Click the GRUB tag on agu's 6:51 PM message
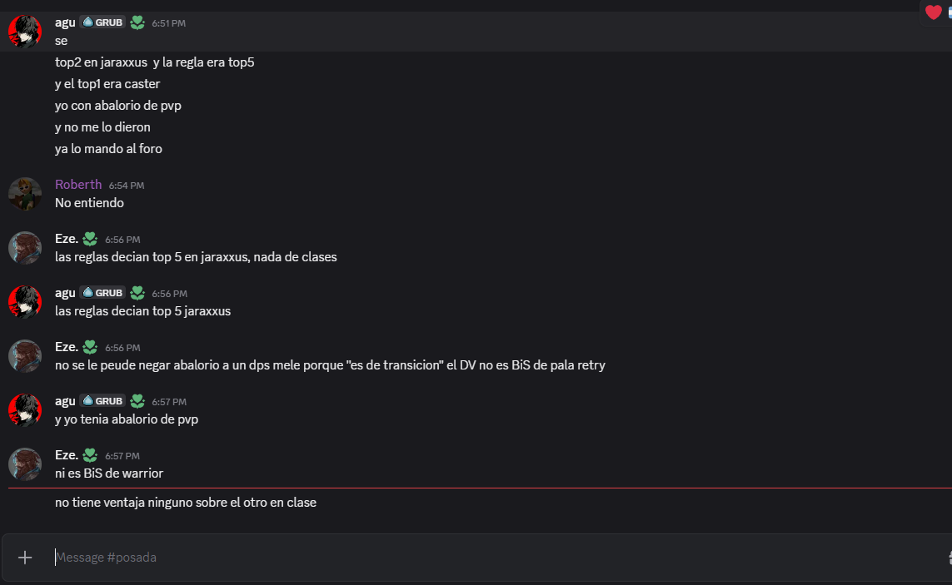Viewport: 952px width, 585px height. click(x=102, y=22)
